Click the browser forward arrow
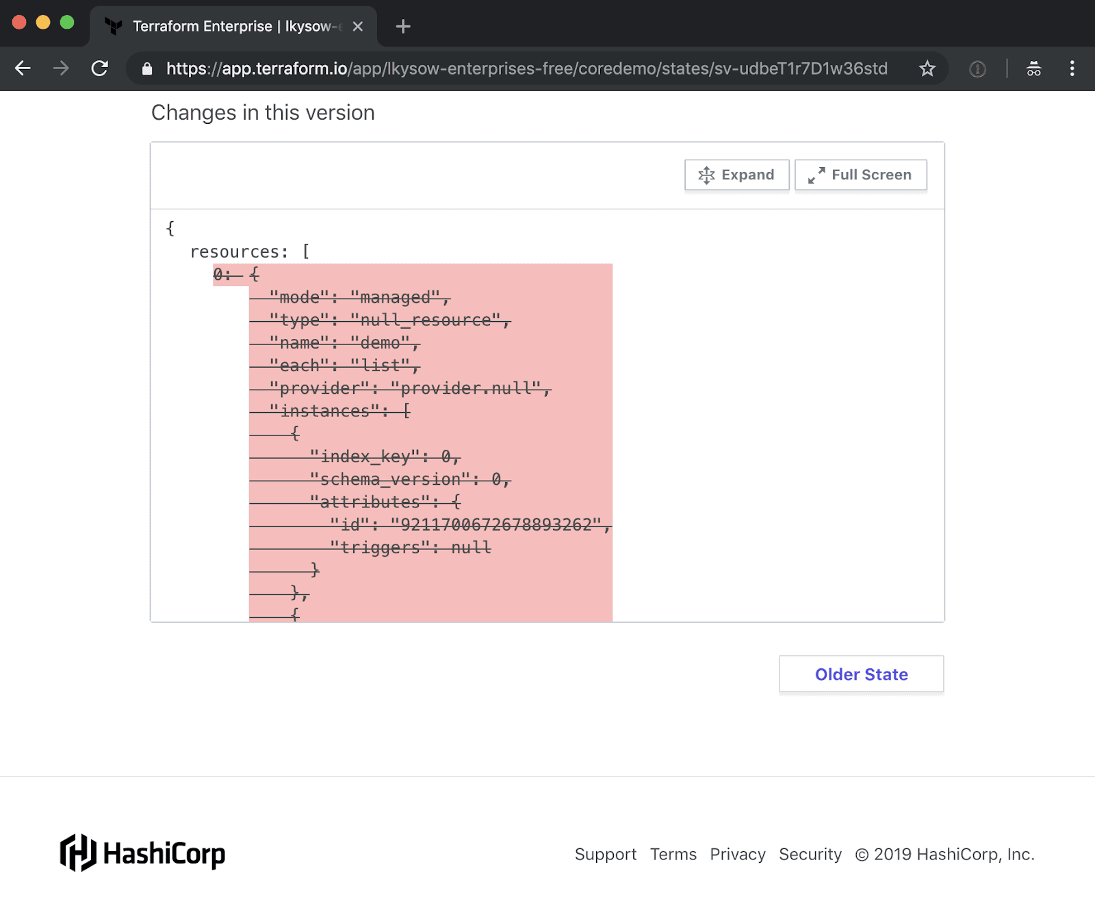Viewport: 1095px width, 921px height. coord(62,68)
